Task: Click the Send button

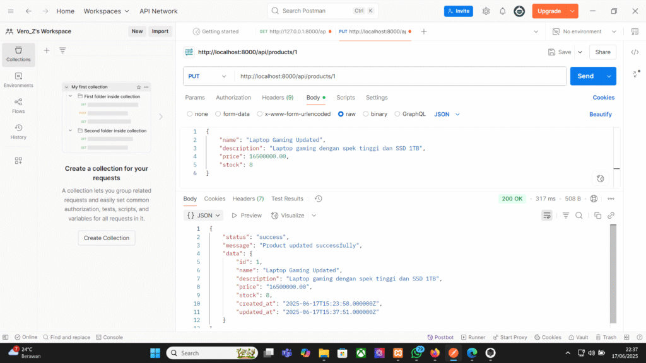Action: pyautogui.click(x=585, y=76)
